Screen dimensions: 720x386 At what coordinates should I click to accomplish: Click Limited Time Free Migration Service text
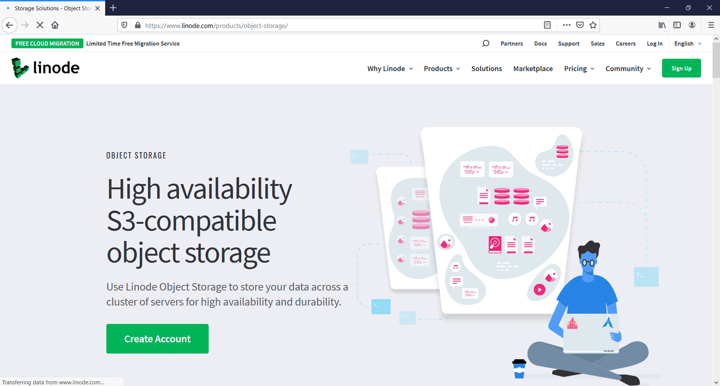click(x=133, y=44)
